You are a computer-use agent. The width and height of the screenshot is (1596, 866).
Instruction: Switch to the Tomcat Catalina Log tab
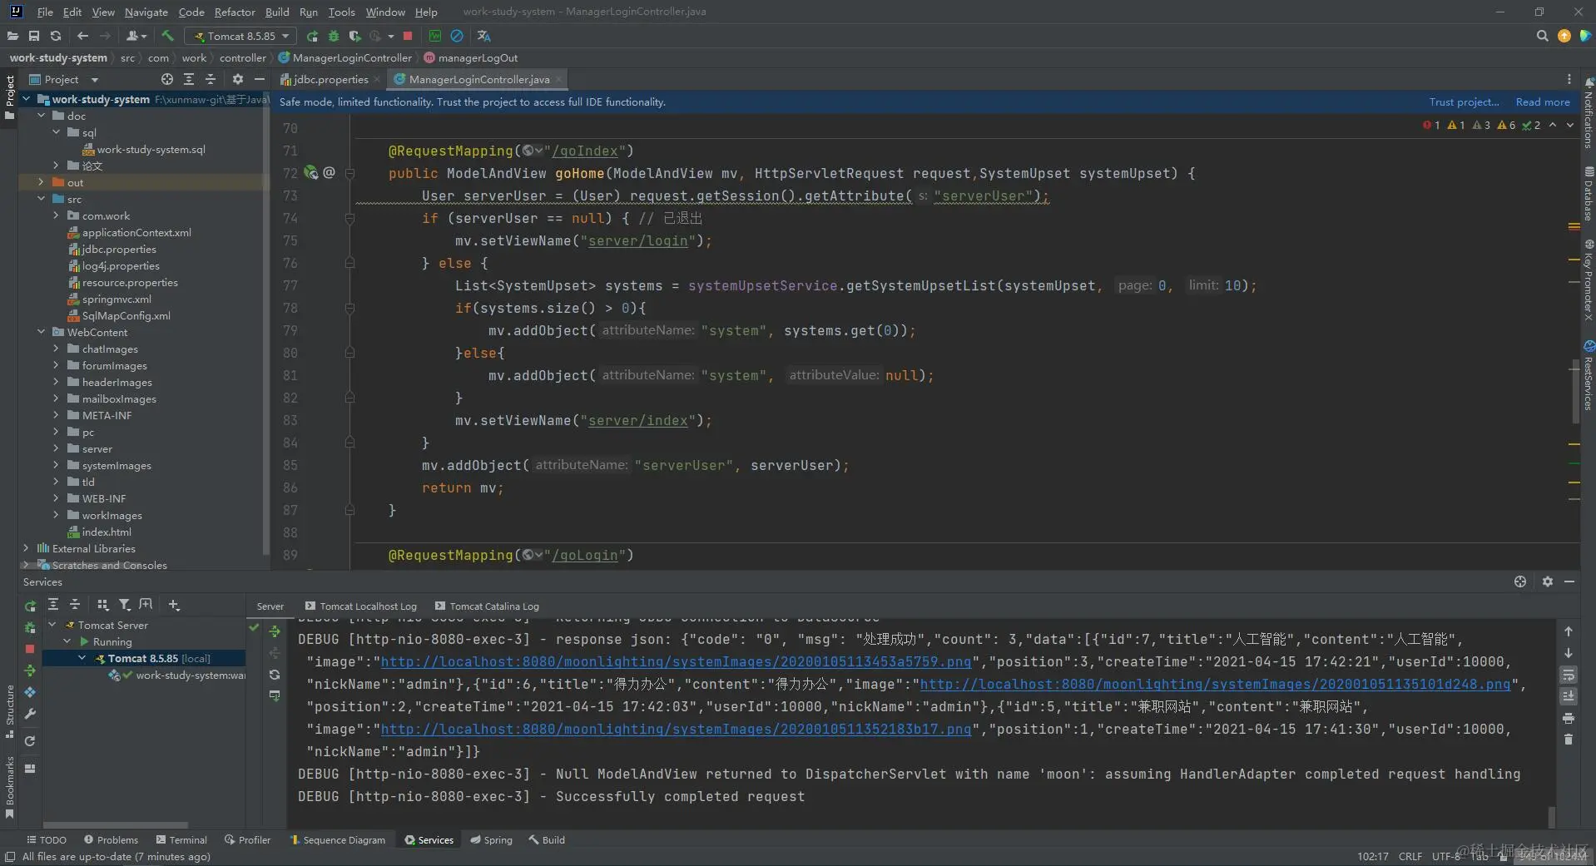click(x=488, y=606)
